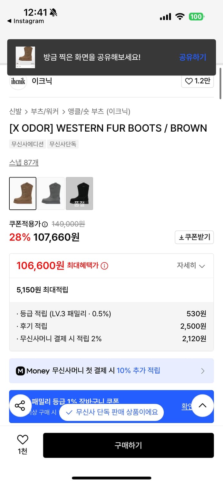Click the scroll-to-top chevron button

pyautogui.click(x=203, y=406)
